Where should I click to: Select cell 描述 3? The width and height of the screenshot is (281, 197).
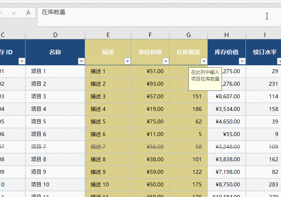(108, 96)
